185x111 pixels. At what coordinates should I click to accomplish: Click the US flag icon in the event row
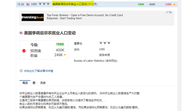(28, 4)
